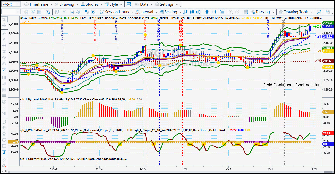Image resolution: width=335 pixels, height=174 pixels.
Task: Open the Drawing menu
Action: pos(67,4)
